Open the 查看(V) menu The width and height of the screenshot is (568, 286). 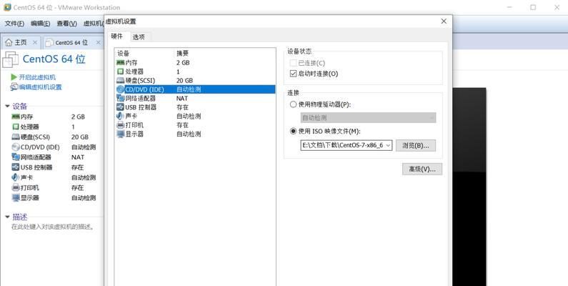click(66, 23)
